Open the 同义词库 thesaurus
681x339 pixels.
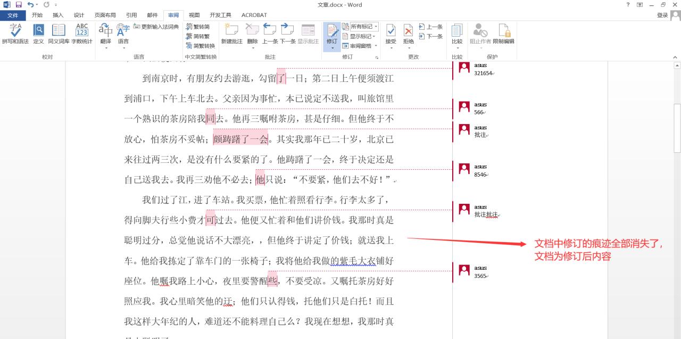point(59,34)
